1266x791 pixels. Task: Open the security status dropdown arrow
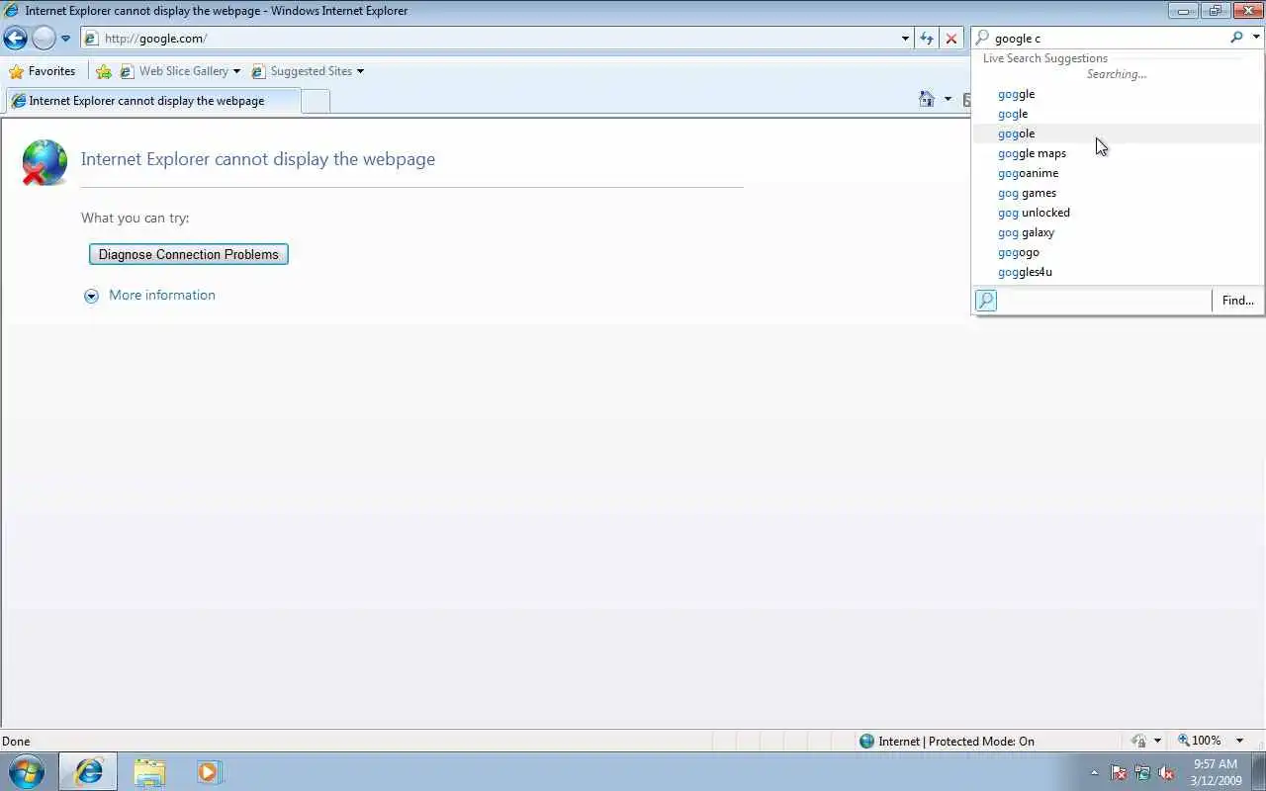(x=1157, y=741)
